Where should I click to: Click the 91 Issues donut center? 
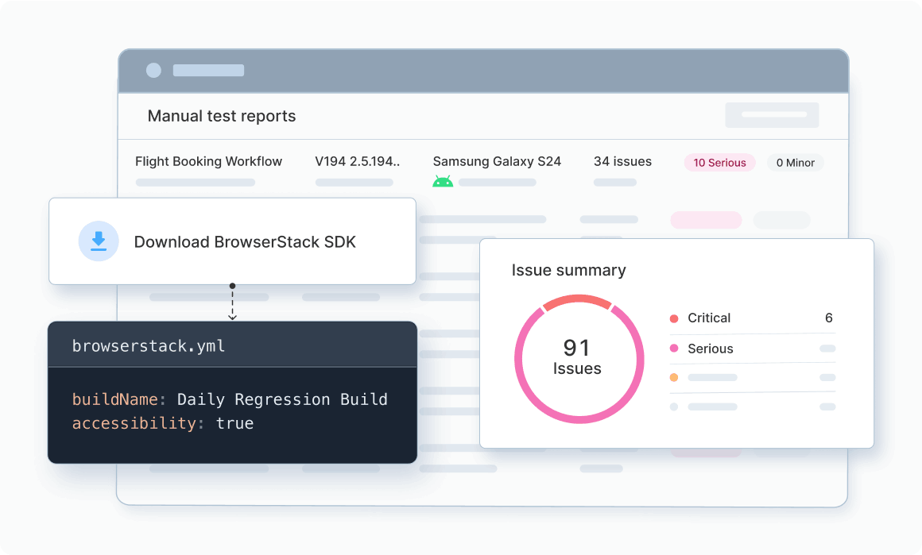[577, 357]
